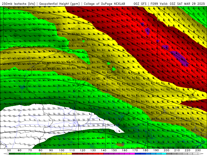The width and height of the screenshot is (207, 155).
Task: Click the dark purple swatch right of 140
Action: tap(106, 154)
